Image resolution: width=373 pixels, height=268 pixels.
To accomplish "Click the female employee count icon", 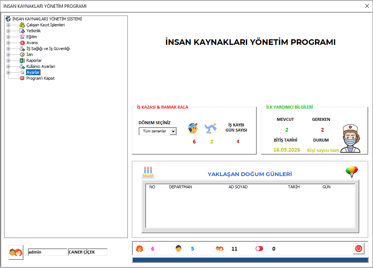I will click(x=139, y=248).
